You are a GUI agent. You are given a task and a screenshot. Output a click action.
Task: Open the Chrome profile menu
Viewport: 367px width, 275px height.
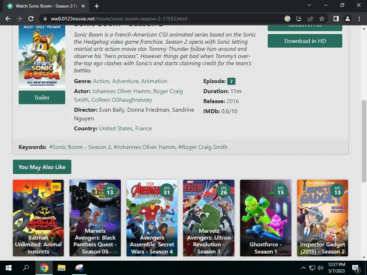[348, 19]
